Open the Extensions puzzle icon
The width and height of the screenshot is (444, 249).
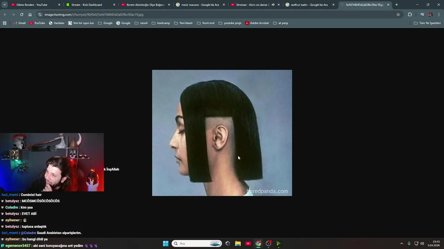410,15
